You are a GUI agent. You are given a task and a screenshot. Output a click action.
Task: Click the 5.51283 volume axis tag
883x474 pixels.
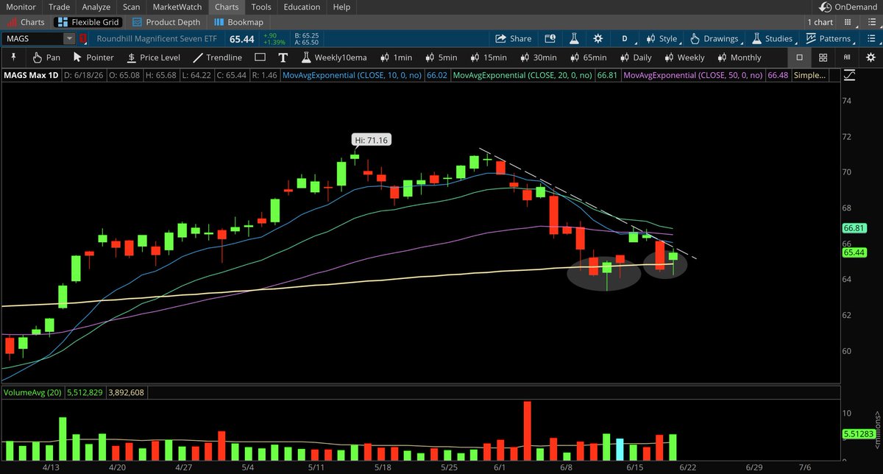[x=858, y=434]
